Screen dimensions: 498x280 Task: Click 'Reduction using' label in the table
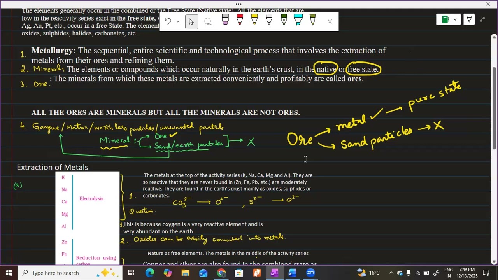(x=96, y=258)
